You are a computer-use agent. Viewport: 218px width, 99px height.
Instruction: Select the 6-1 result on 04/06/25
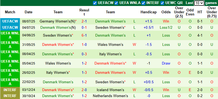tap(84, 36)
